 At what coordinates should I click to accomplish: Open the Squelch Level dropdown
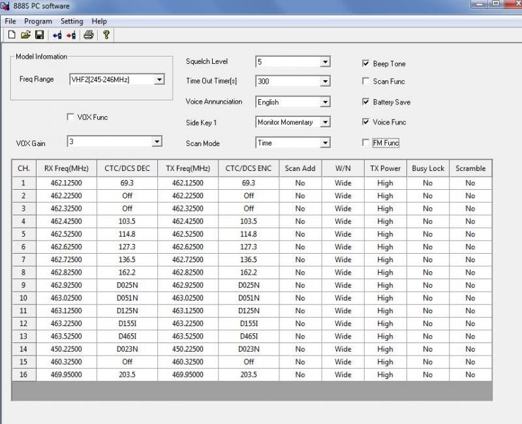pos(325,61)
